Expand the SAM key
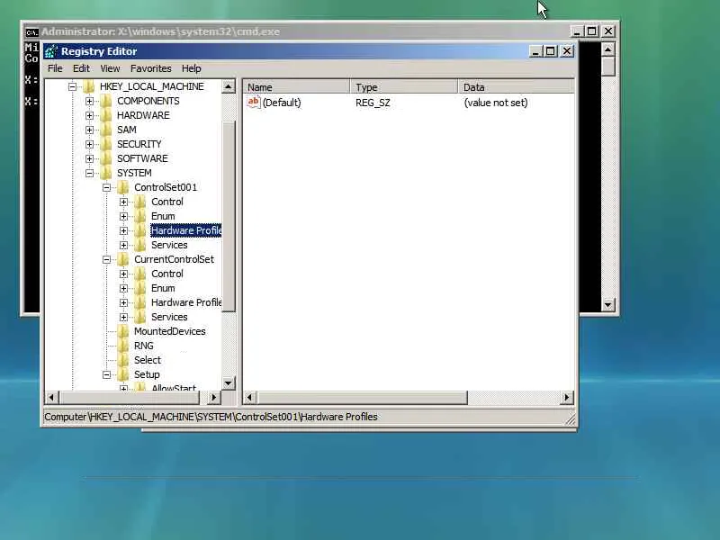Image resolution: width=720 pixels, height=540 pixels. pyautogui.click(x=89, y=130)
